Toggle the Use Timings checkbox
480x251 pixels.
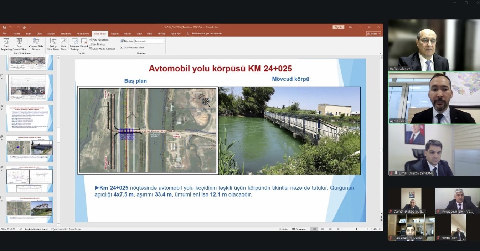(x=91, y=44)
